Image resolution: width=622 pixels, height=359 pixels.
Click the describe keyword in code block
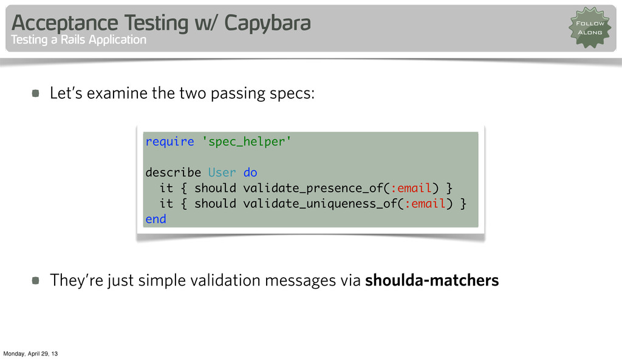(173, 172)
